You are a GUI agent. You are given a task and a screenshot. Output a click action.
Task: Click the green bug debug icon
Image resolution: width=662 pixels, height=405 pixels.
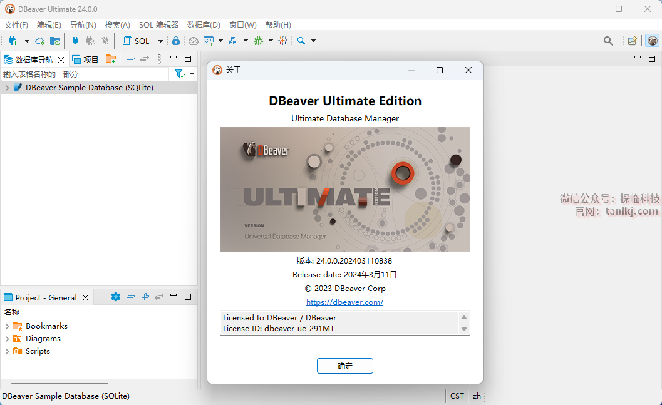pos(259,41)
